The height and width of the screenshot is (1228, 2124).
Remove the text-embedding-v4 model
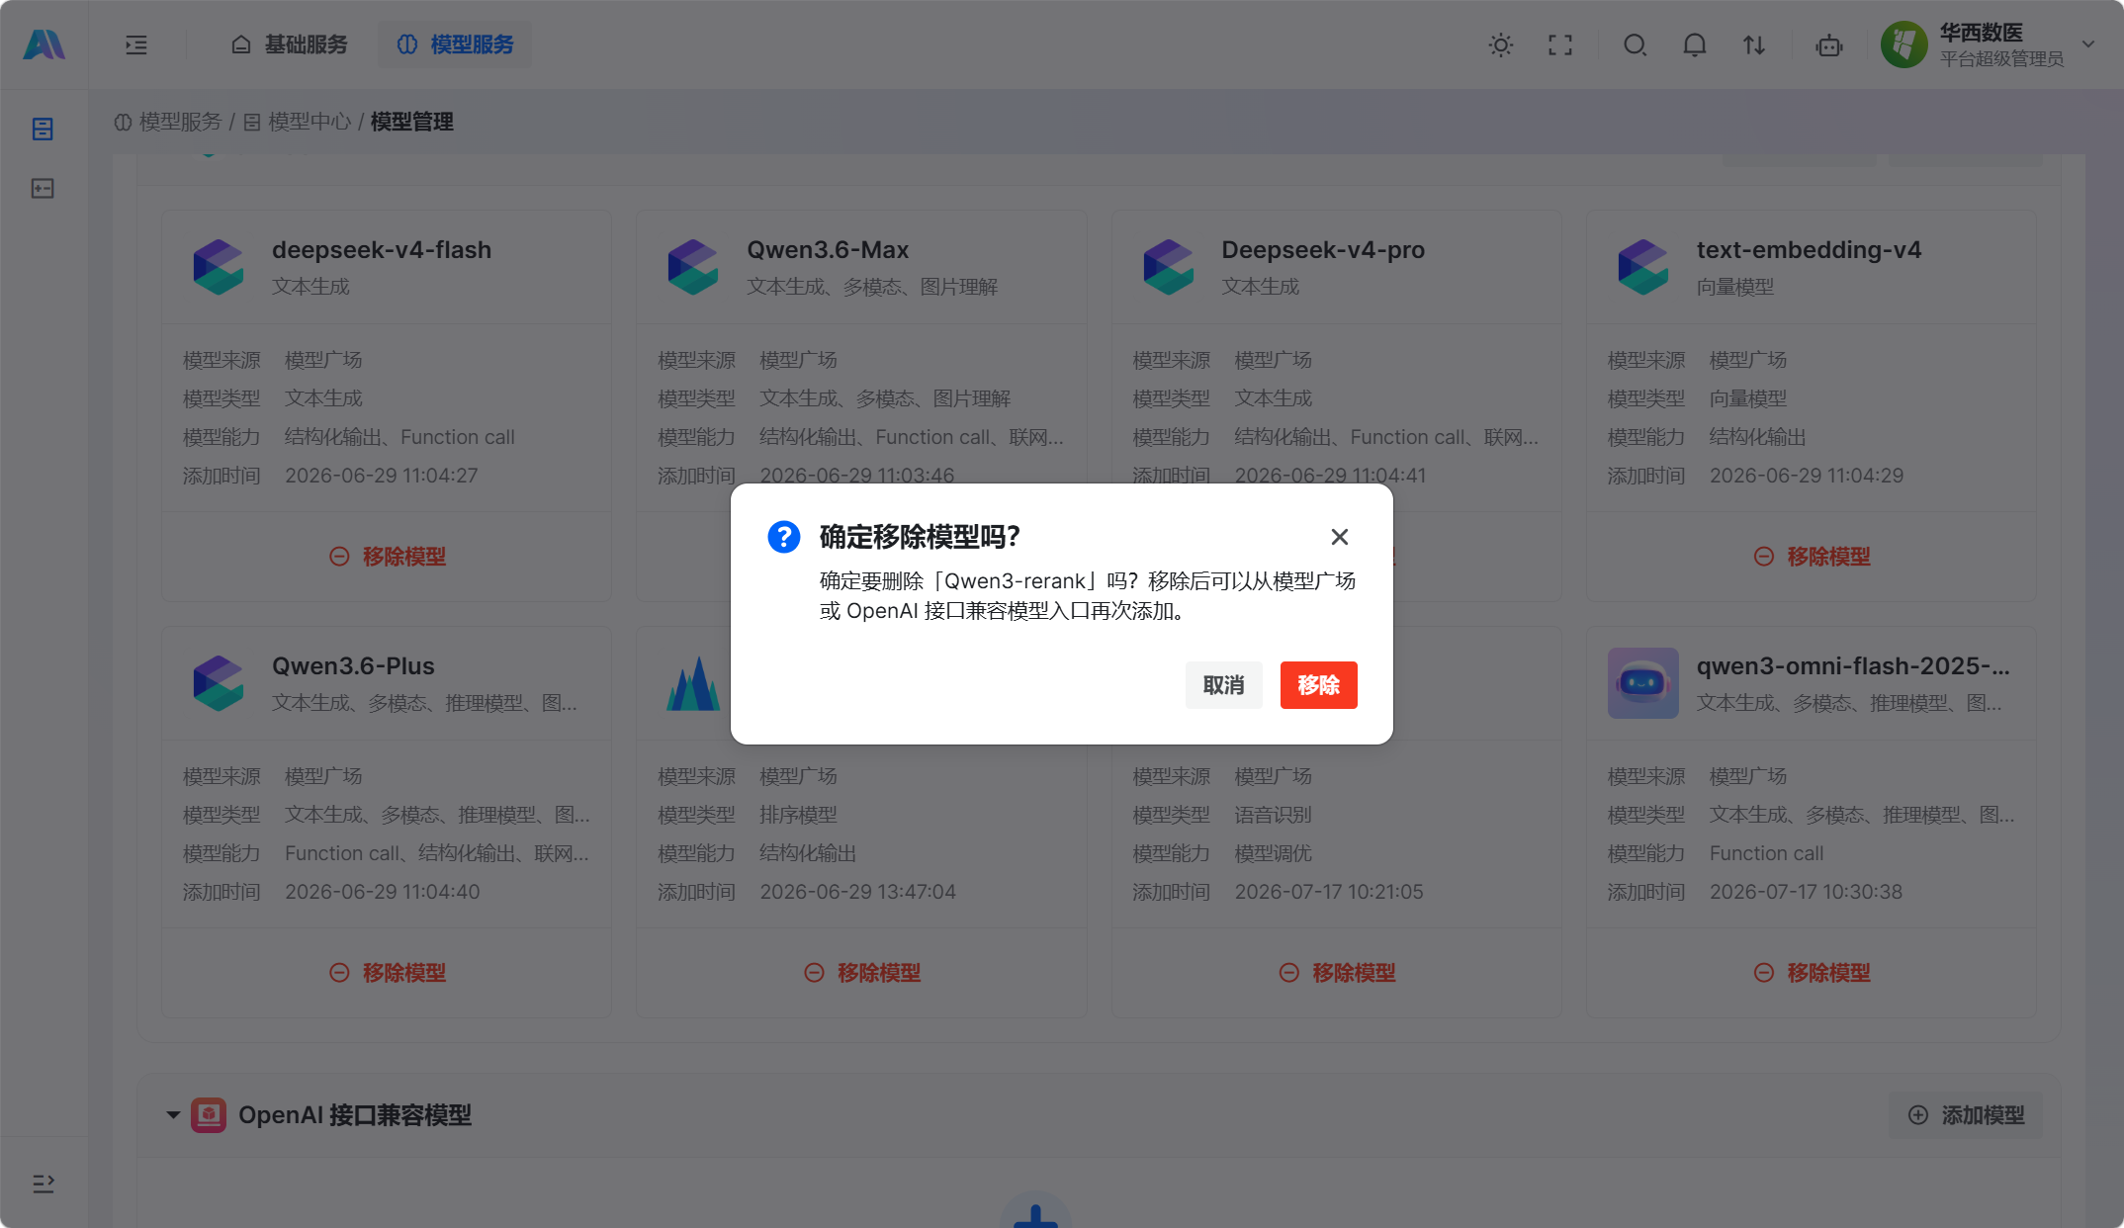[x=1812, y=557]
